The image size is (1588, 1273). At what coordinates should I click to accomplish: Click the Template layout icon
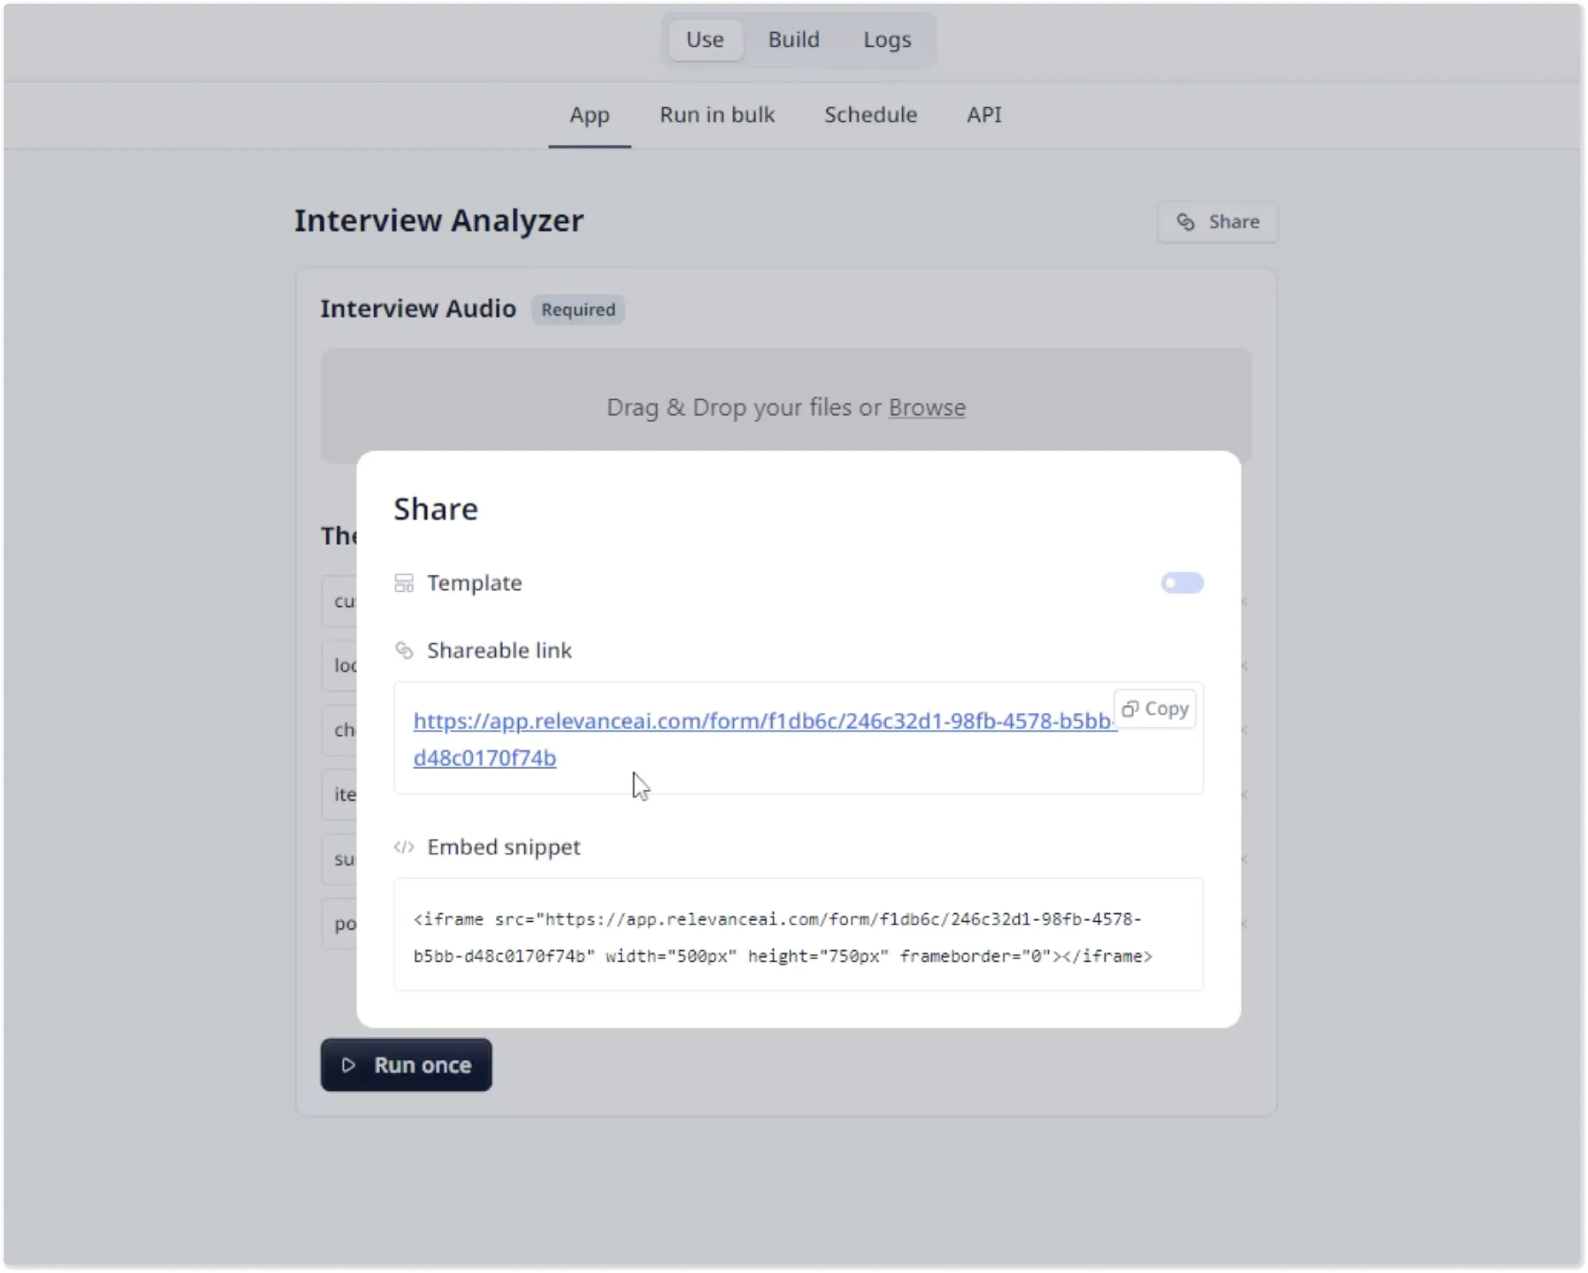[404, 583]
